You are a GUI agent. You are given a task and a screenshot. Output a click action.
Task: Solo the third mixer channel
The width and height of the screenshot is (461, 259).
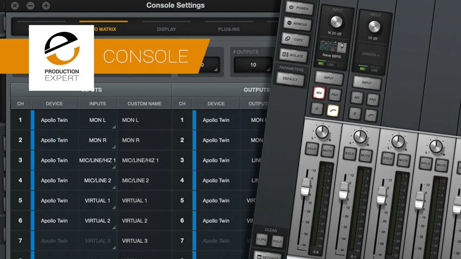coord(387,159)
